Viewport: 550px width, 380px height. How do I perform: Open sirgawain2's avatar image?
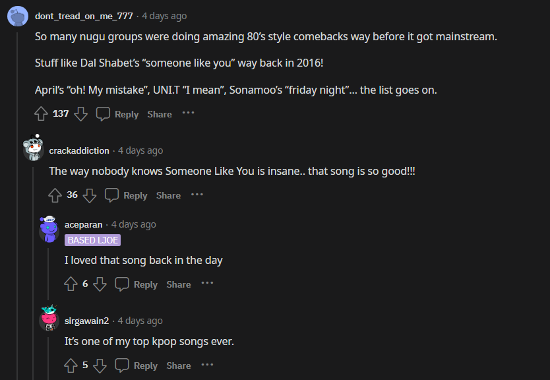[x=49, y=320]
